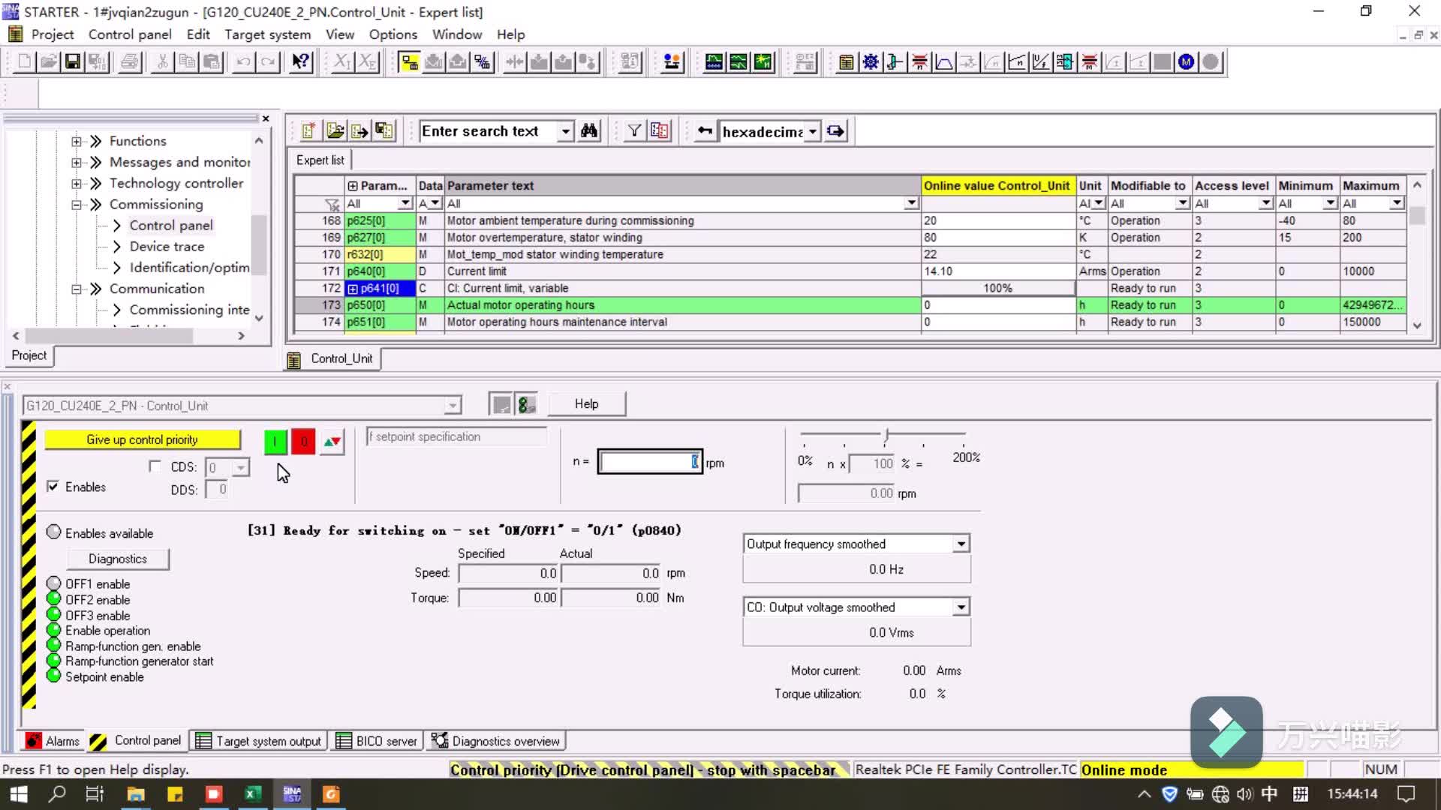Click the Give up control priority button
Screen dimensions: 1441x810
143,439
